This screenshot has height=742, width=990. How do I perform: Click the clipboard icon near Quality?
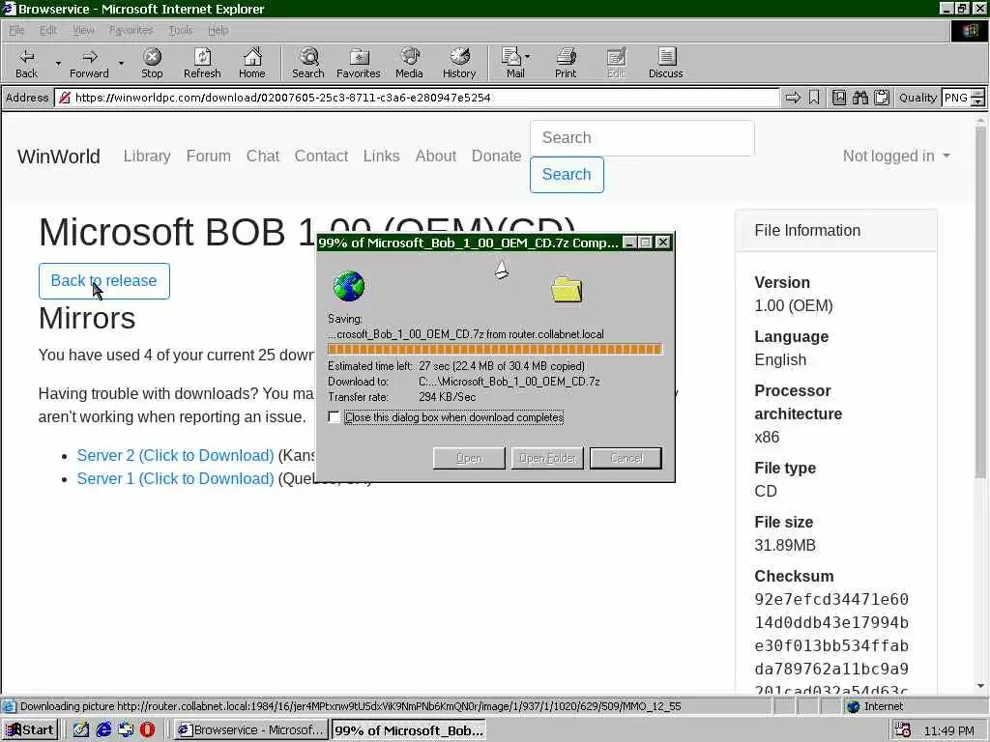tap(882, 98)
